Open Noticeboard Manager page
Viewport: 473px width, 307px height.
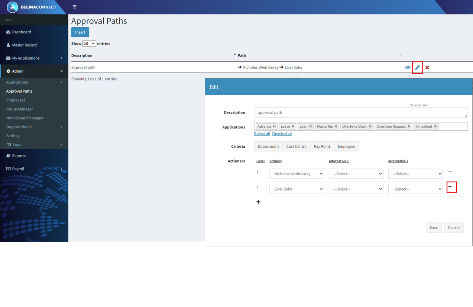(25, 118)
